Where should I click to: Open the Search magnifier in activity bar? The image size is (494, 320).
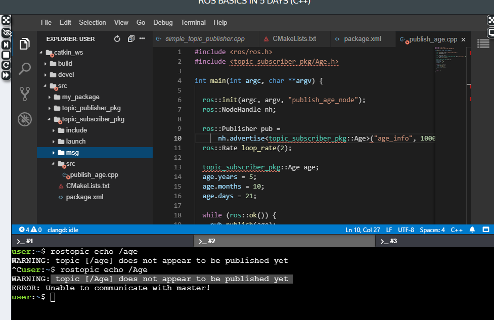(24, 69)
